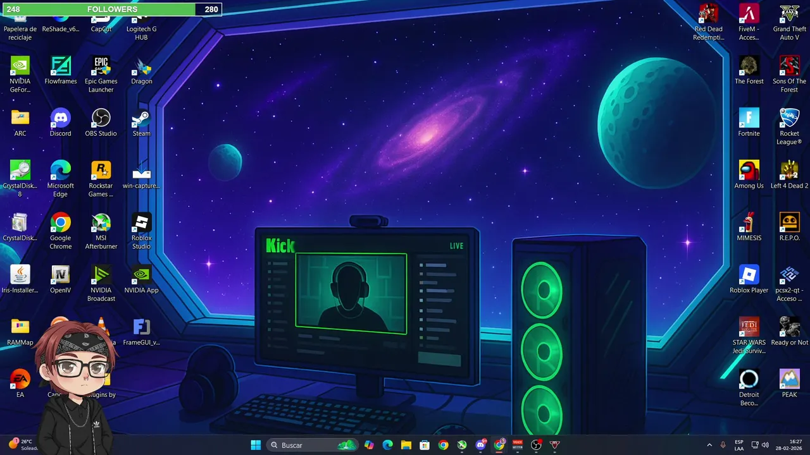Open Voicemeeter from the taskbar
Screen dimensions: 810x455
(518, 445)
